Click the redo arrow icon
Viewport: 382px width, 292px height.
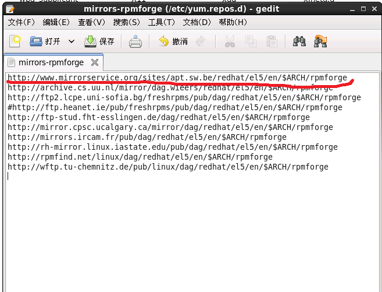coord(201,41)
